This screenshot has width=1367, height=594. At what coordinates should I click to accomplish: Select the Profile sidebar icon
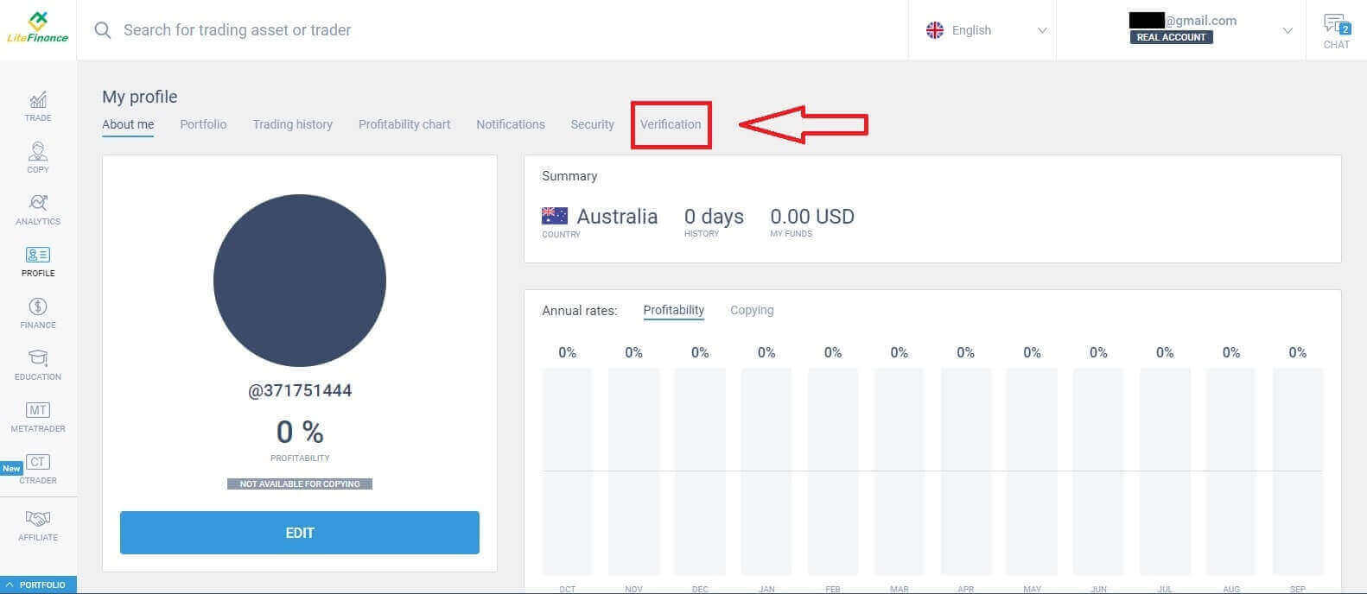38,262
